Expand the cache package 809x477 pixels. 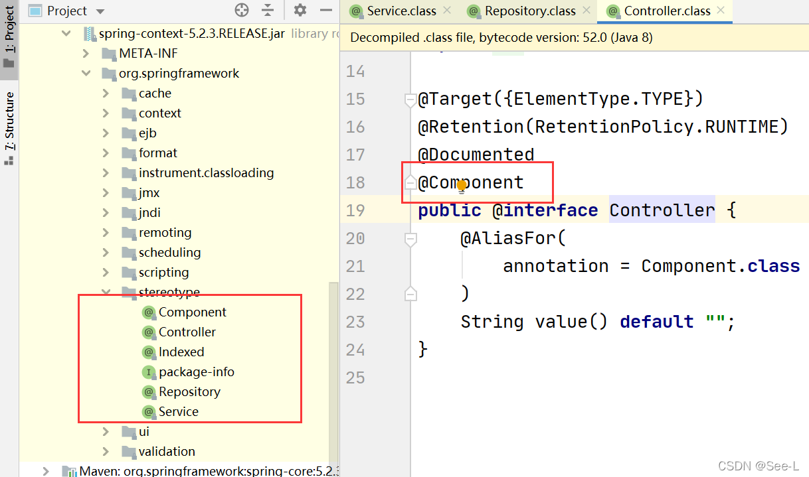click(106, 93)
